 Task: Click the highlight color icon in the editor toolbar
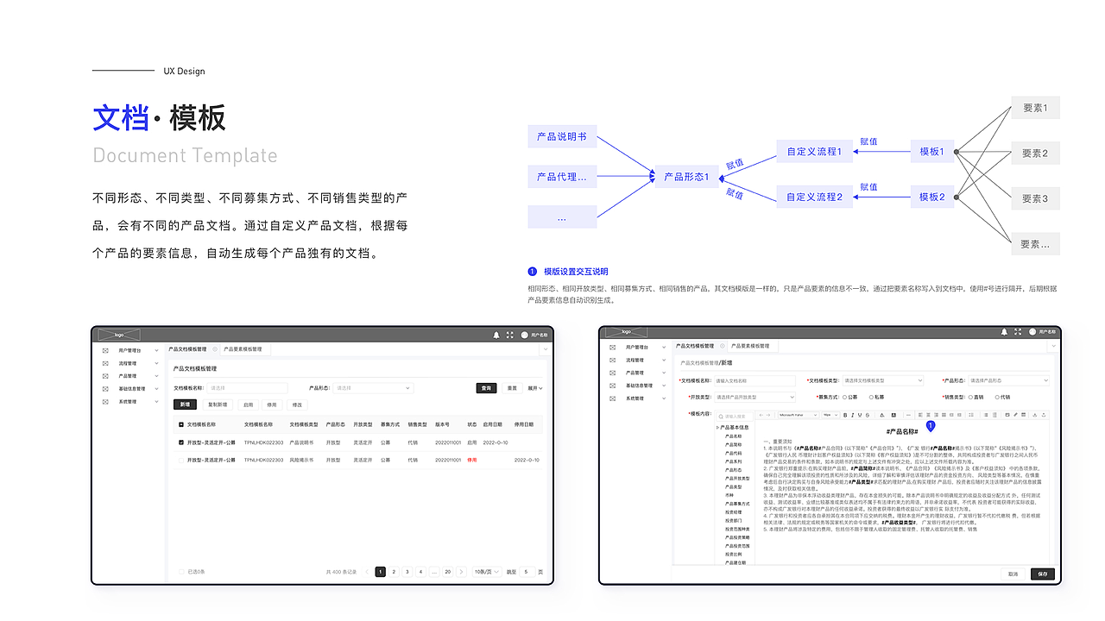tap(893, 415)
